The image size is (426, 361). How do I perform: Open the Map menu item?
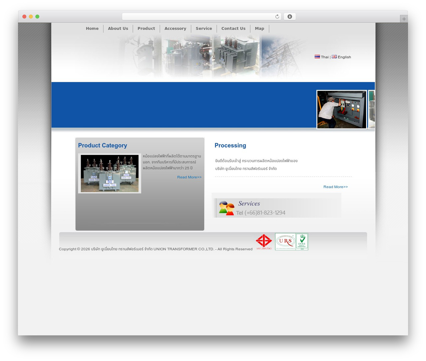point(260,29)
